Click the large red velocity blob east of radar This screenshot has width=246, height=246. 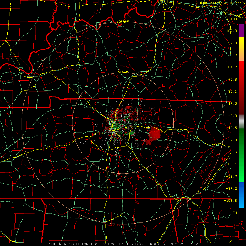[x=155, y=133]
